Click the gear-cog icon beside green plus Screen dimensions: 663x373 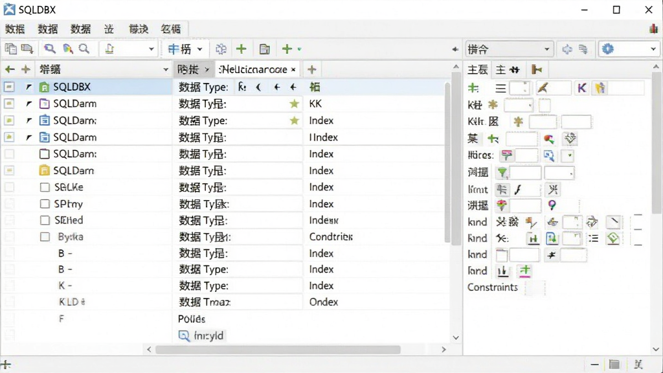221,49
